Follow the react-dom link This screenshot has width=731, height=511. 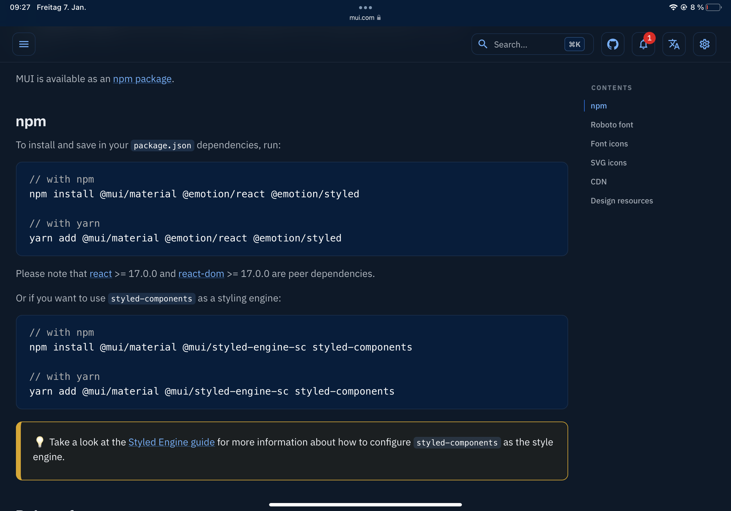point(201,274)
